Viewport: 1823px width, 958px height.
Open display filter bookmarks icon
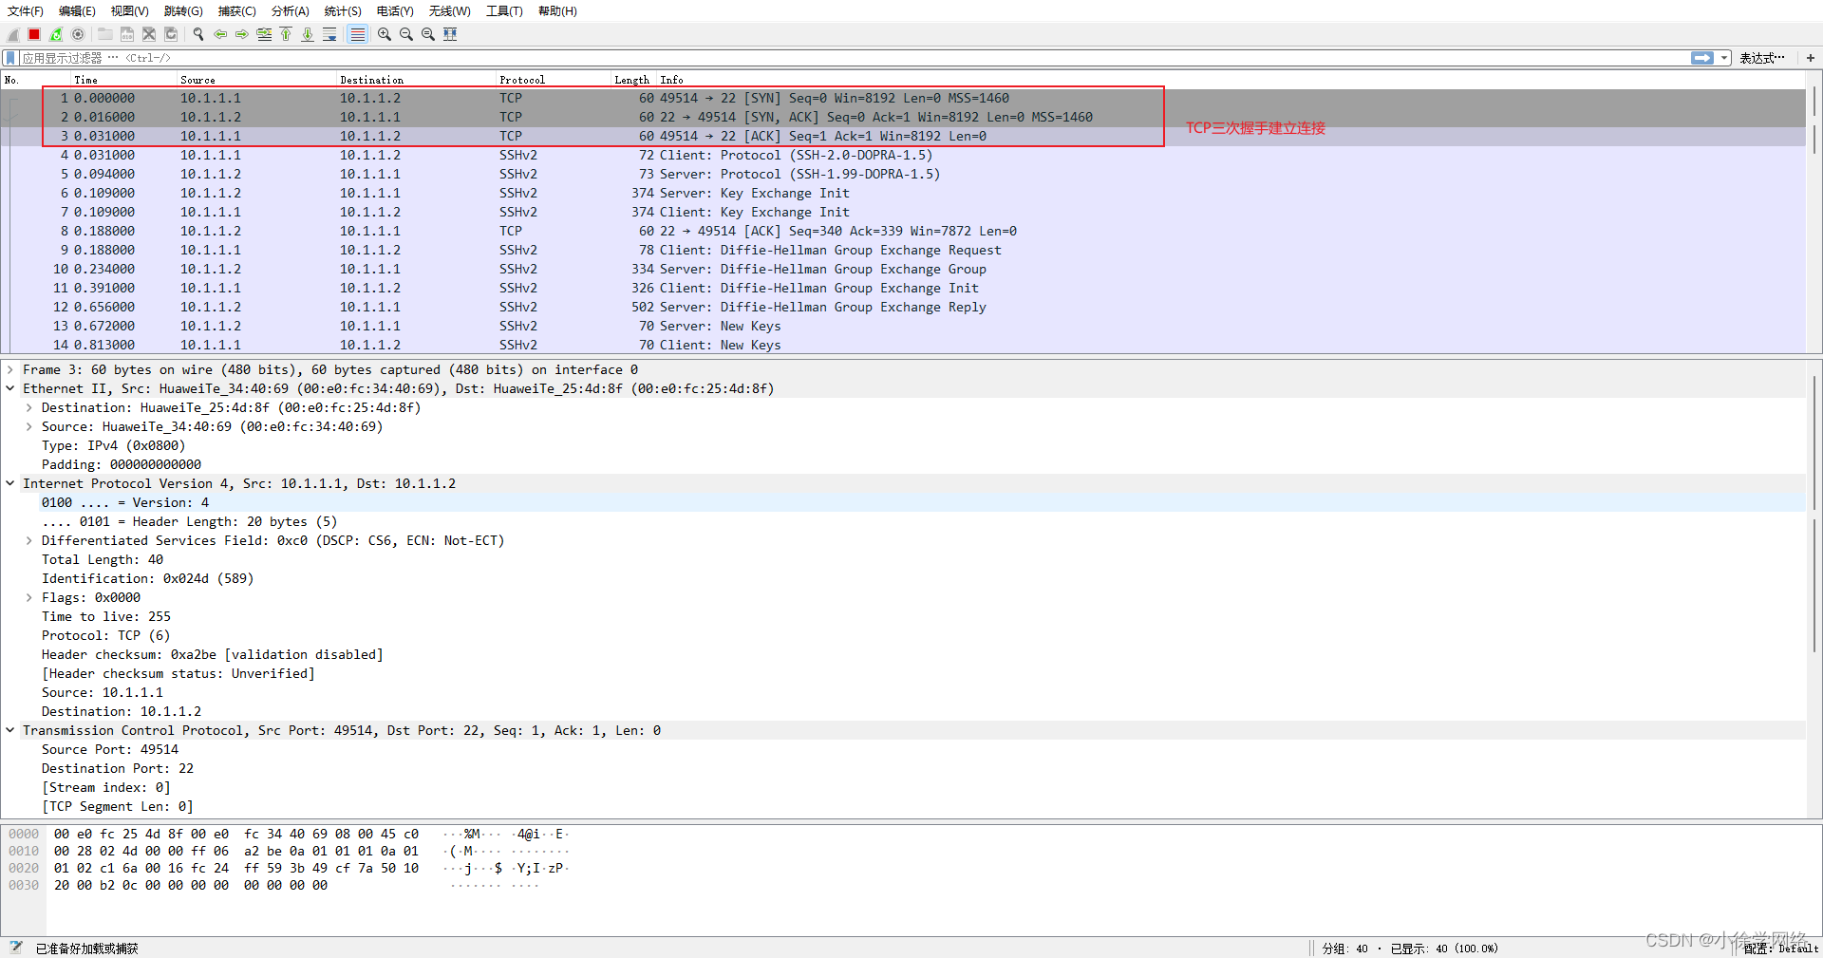pos(10,58)
